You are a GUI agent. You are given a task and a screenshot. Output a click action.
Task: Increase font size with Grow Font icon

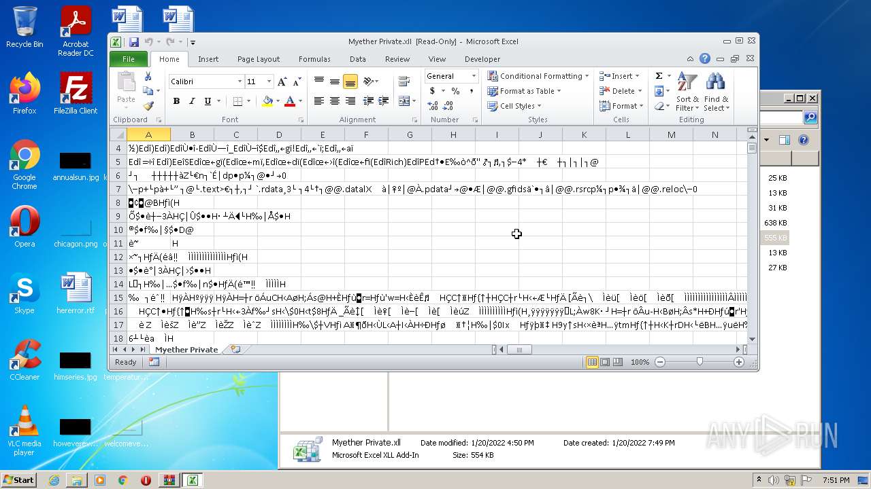pyautogui.click(x=282, y=81)
